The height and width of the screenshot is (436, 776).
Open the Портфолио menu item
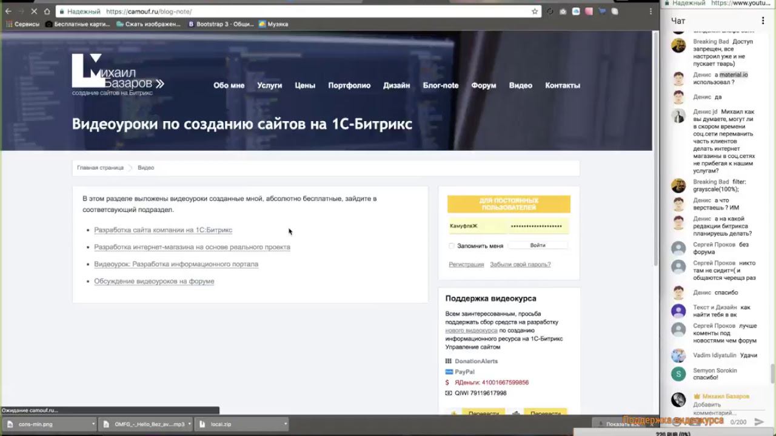click(x=349, y=85)
